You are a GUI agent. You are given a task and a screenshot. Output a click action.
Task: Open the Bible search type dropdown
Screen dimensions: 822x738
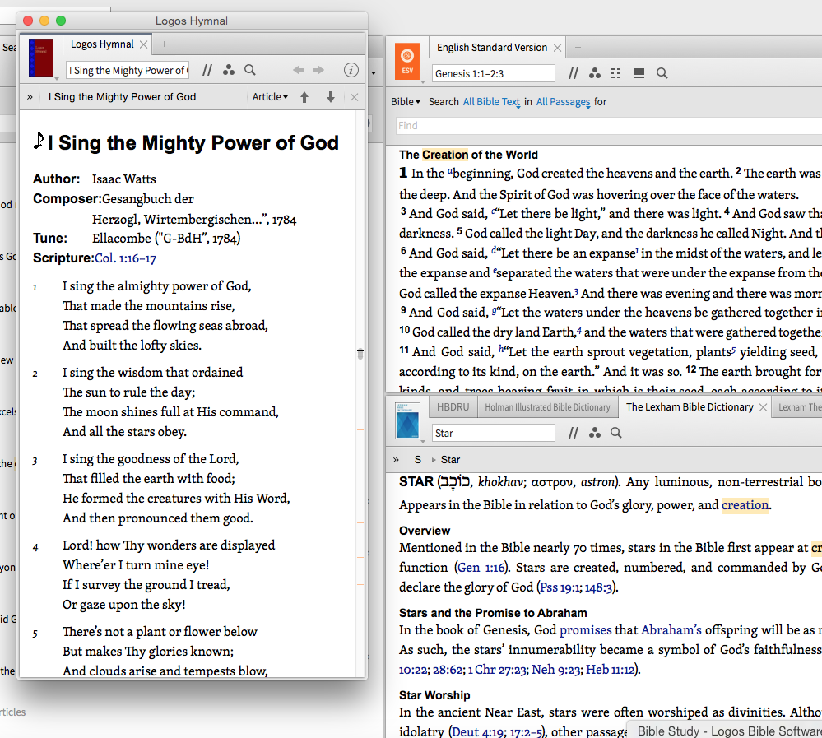(x=405, y=102)
